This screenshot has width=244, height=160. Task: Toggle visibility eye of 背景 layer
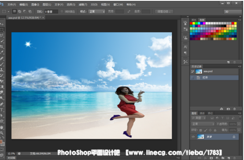[x=193, y=137]
